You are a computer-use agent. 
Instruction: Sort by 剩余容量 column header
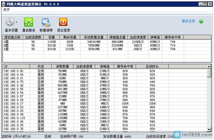pos(70,37)
